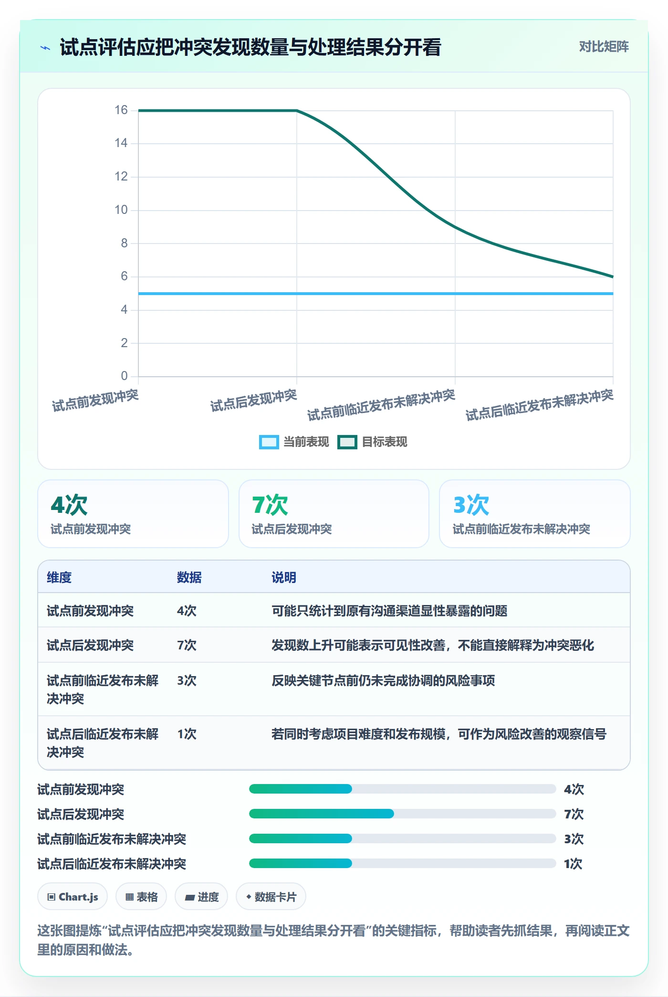Toggle the 目标表现 legend swatch
668x997 pixels.
(347, 442)
